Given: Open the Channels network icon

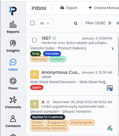Looking at the screenshot, I should tap(13, 100).
